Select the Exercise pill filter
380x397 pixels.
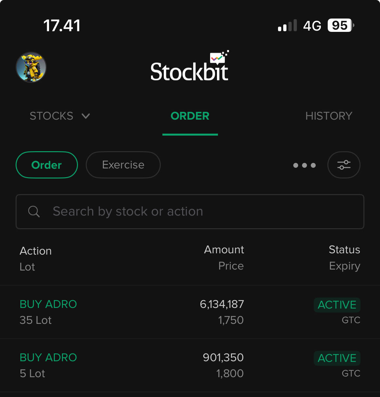point(123,165)
